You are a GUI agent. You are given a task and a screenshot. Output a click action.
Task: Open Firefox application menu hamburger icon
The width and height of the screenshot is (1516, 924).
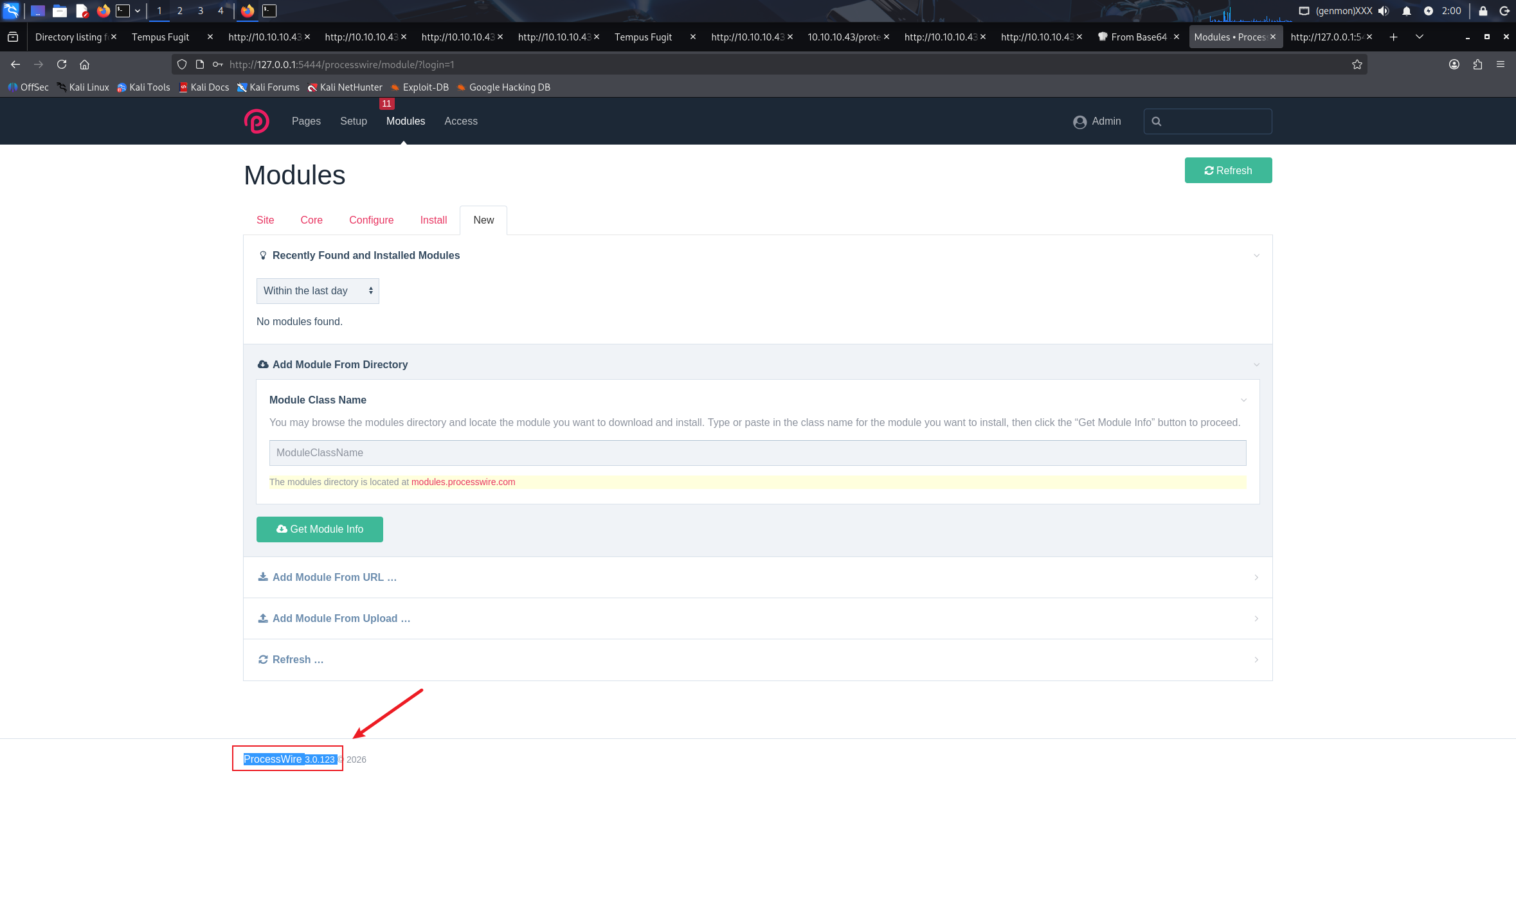coord(1500,64)
